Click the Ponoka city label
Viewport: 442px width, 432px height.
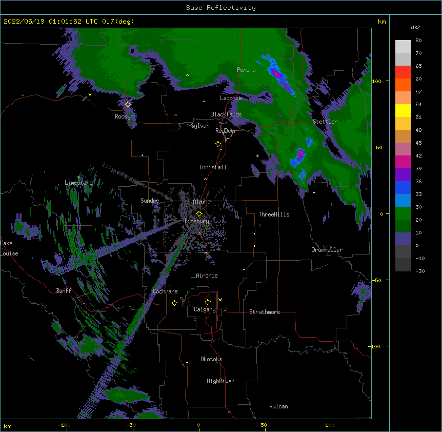coord(246,70)
